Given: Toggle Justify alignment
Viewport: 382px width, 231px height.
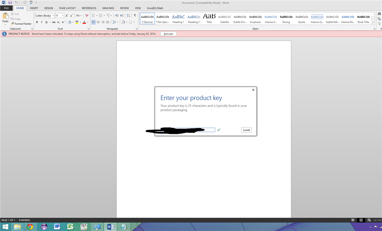Looking at the screenshot, I should pyautogui.click(x=107, y=22).
